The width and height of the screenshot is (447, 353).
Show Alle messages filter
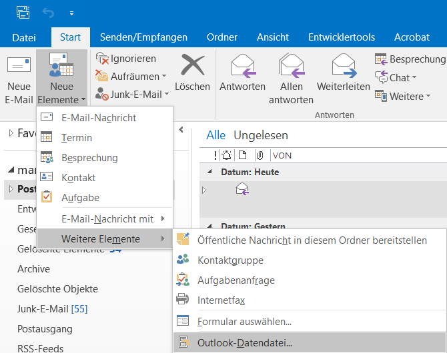(215, 135)
